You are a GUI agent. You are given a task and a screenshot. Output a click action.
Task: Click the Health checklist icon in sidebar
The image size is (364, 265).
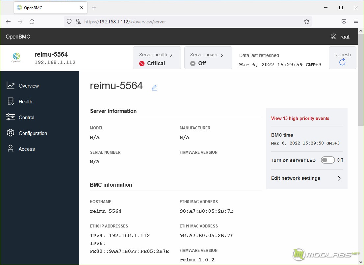coord(11,101)
